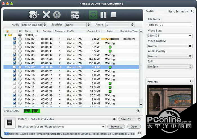Uncheck the Title 13 checkbox
This screenshot has width=197, height=139.
point(14,95)
